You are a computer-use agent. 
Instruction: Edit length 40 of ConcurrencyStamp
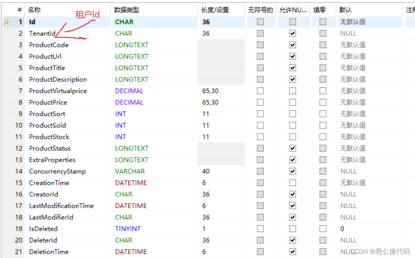(206, 171)
